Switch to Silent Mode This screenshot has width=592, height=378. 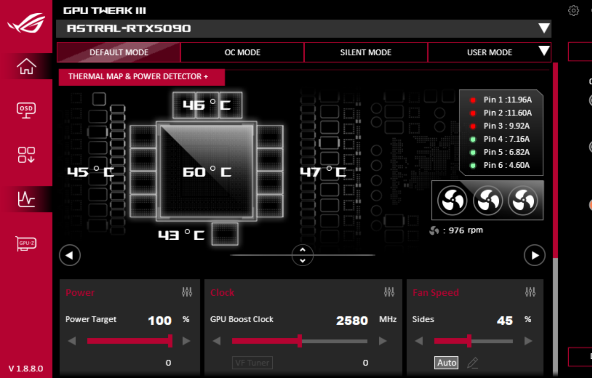(366, 52)
